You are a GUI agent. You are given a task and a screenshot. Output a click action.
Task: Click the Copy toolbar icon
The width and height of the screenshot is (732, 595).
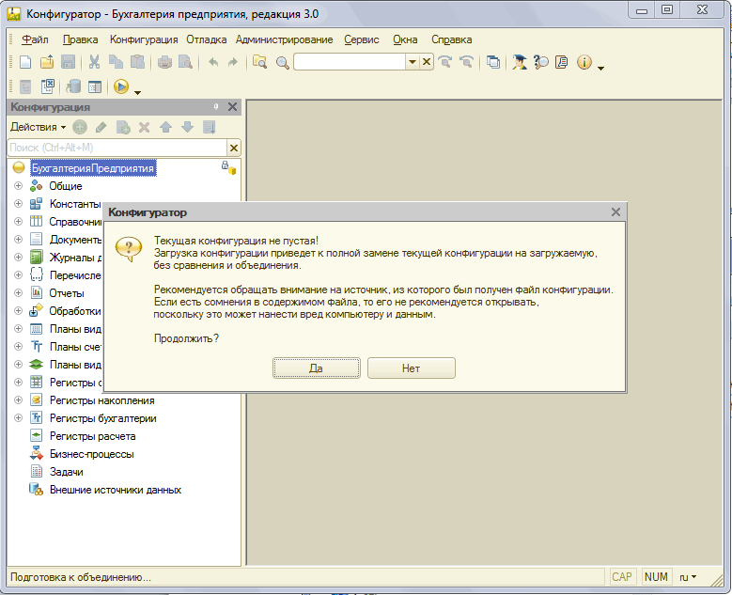(x=116, y=62)
